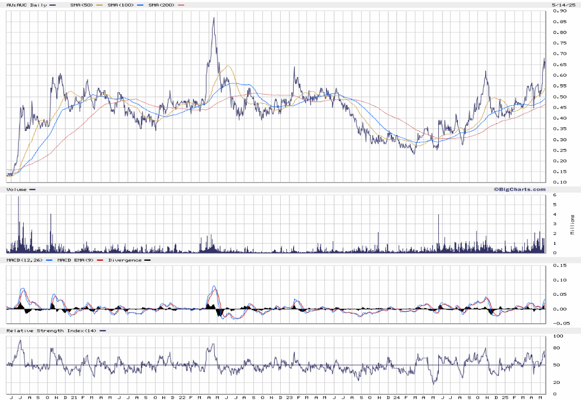Click the 24 year marker on time axis
This screenshot has width=581, height=403.
396,398
